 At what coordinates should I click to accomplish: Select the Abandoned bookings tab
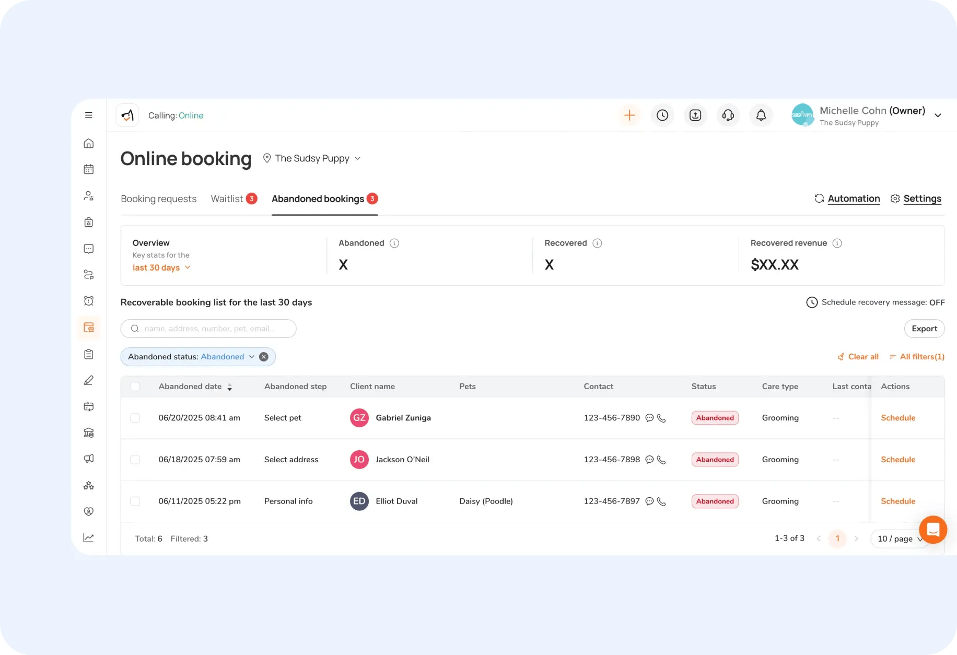click(324, 199)
